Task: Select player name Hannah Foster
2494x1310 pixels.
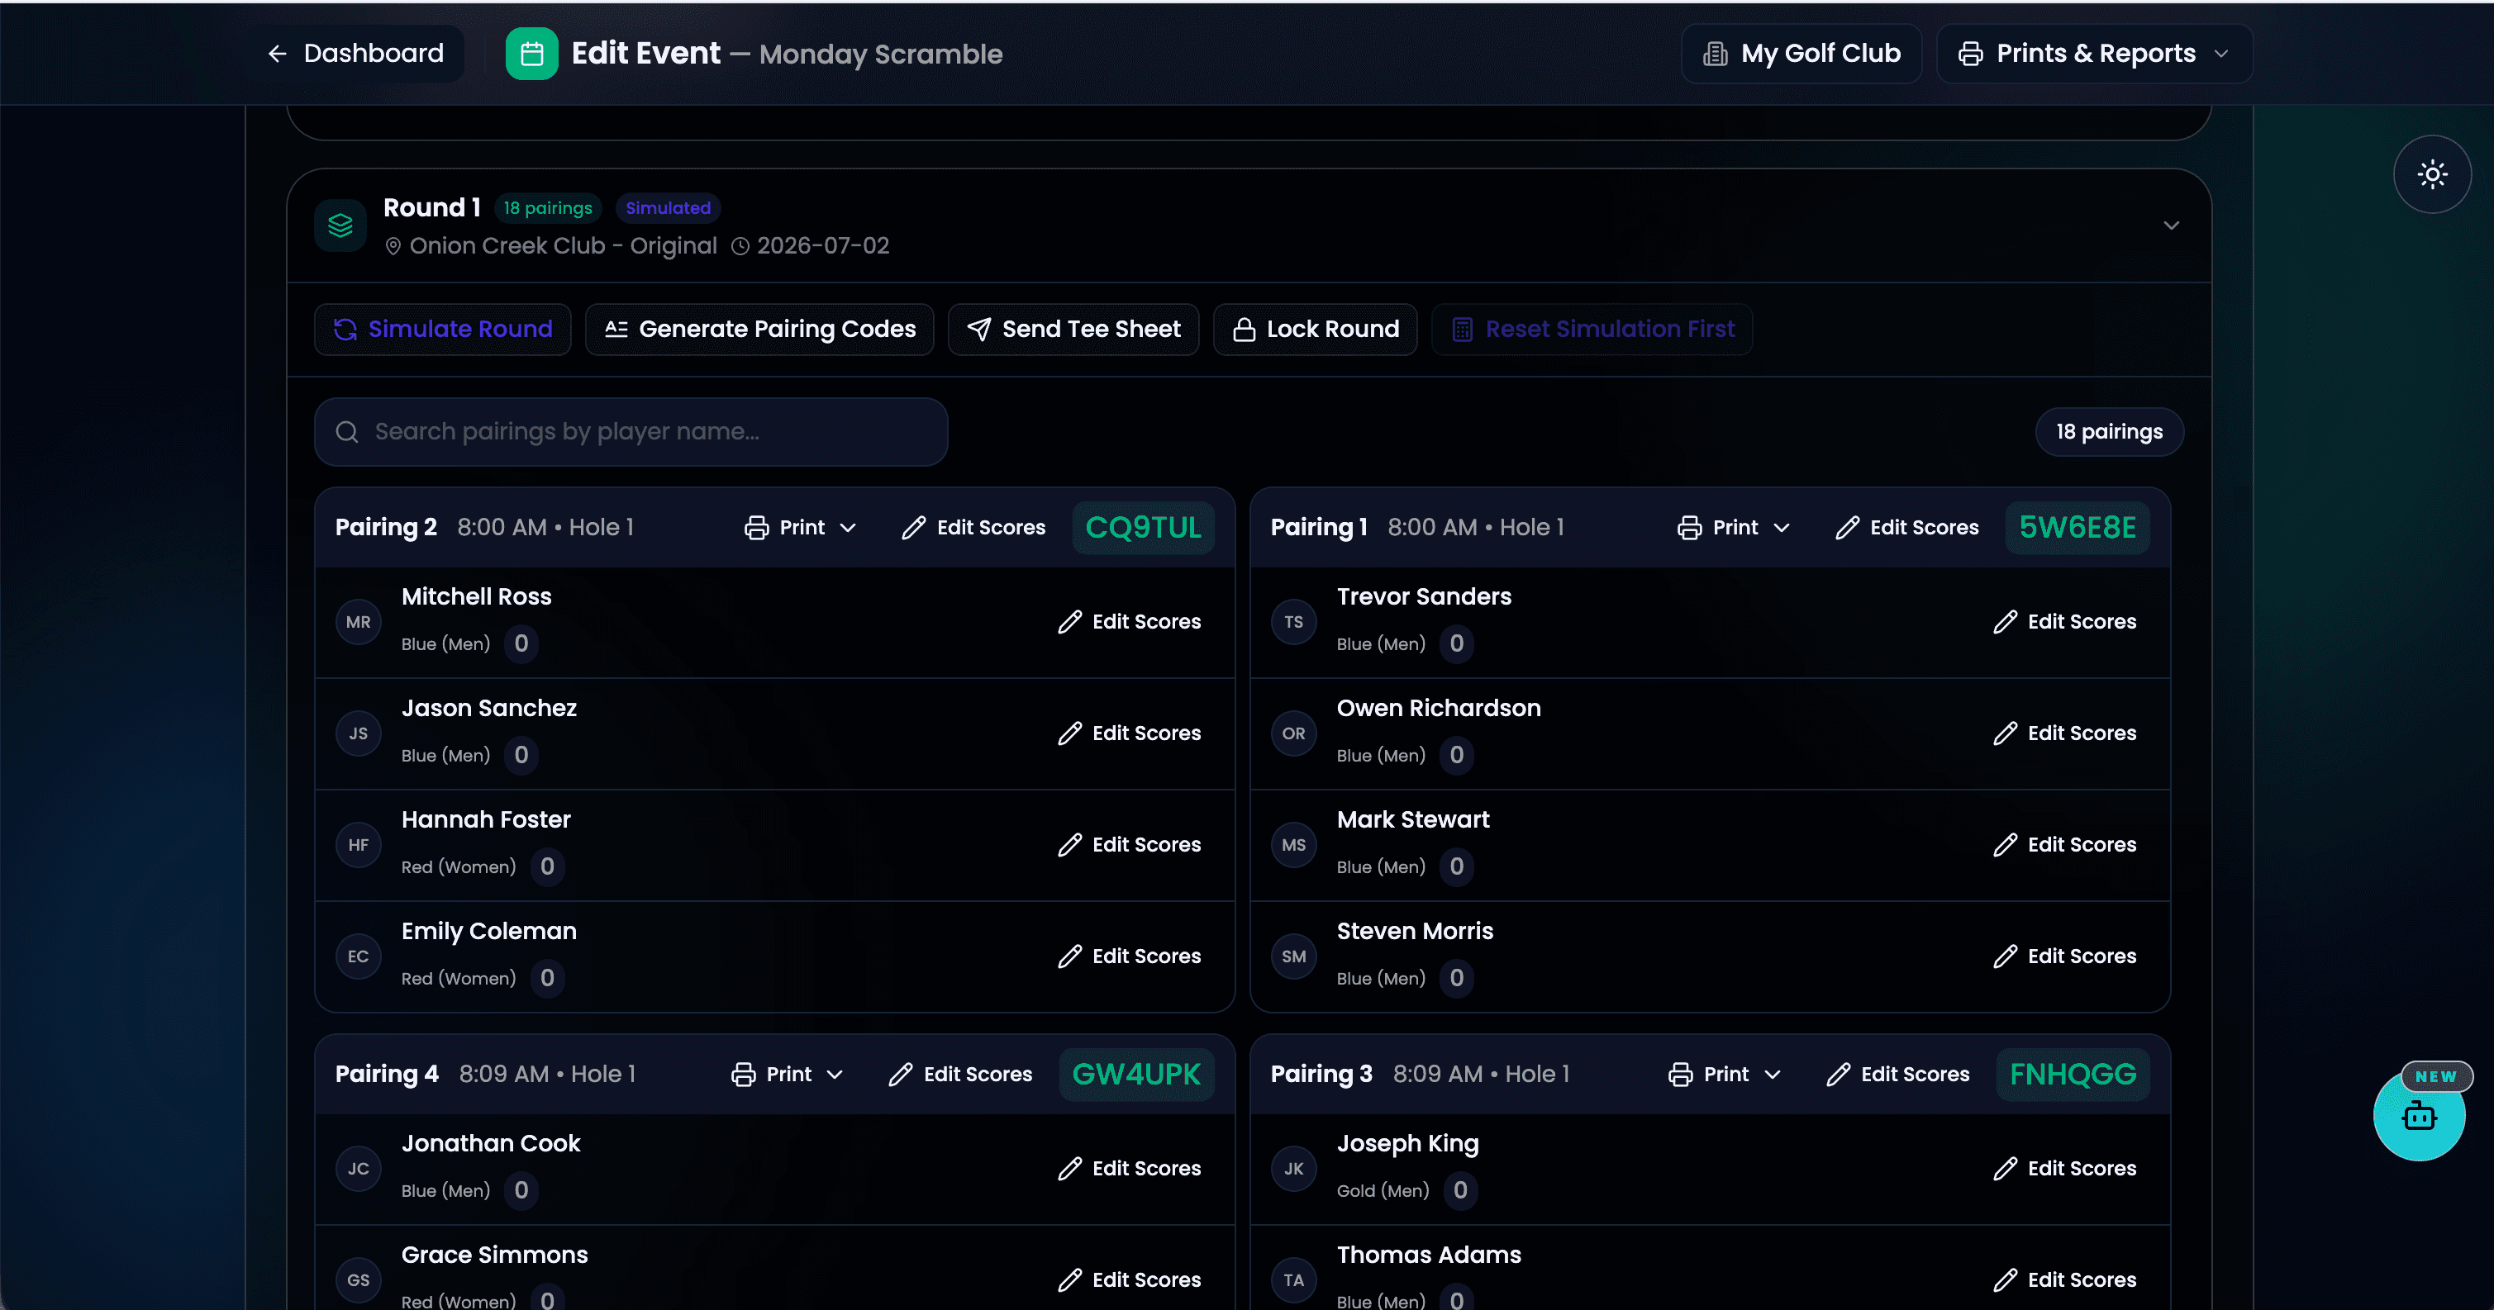Action: pos(486,819)
